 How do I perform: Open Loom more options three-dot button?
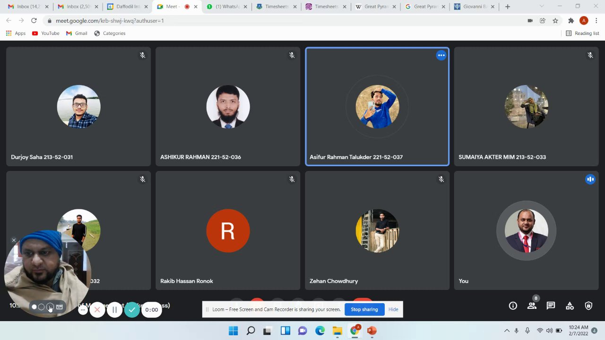83,310
